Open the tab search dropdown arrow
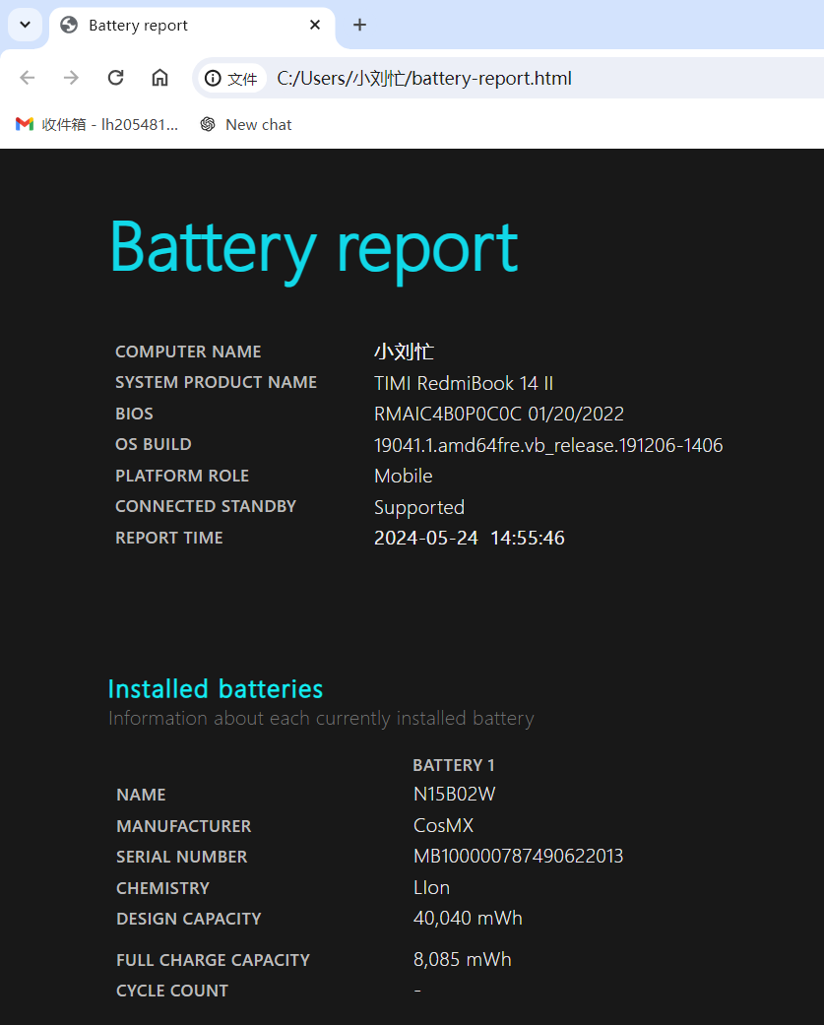 pos(25,25)
